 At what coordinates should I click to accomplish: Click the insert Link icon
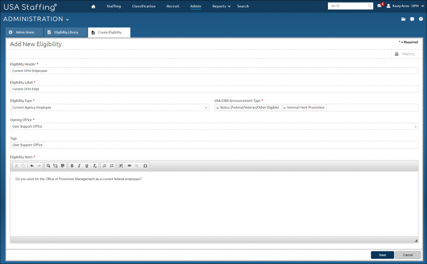(x=129, y=166)
